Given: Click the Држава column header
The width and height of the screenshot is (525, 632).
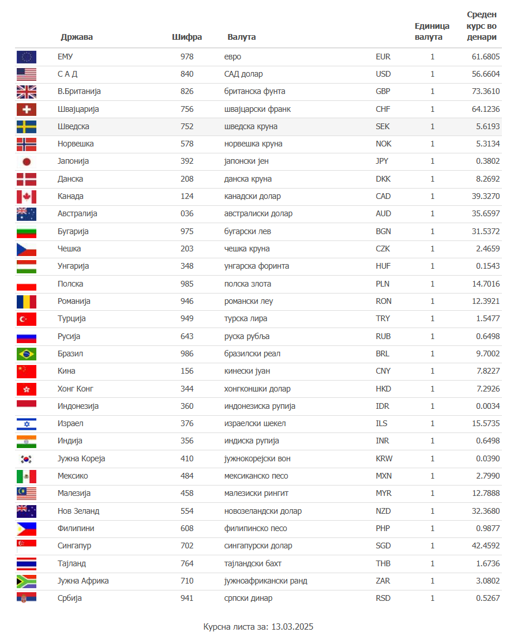Looking at the screenshot, I should 77,37.
